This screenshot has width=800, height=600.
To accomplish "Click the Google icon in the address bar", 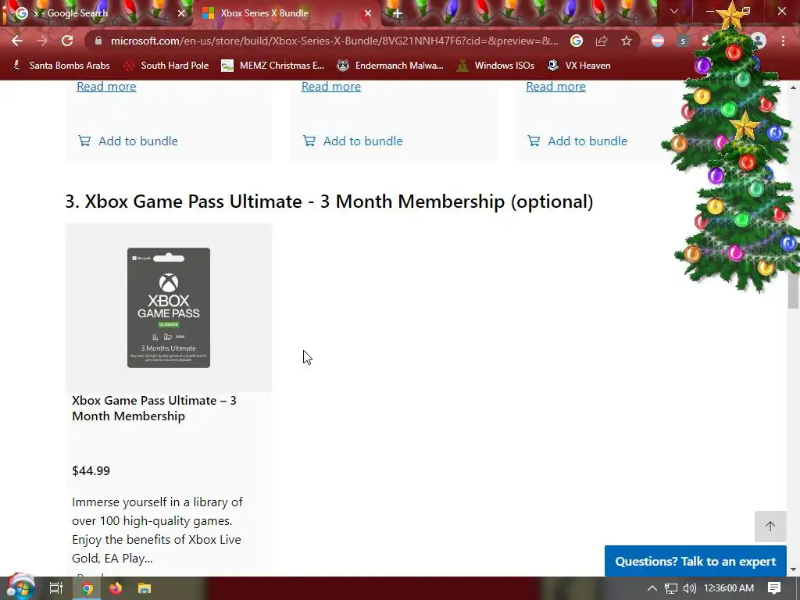I will [577, 41].
